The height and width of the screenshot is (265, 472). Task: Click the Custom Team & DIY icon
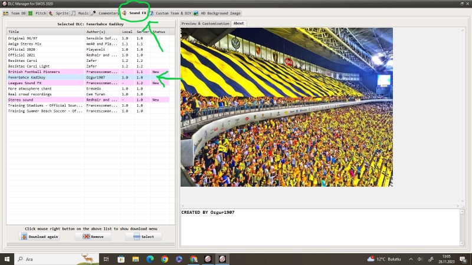pos(152,13)
